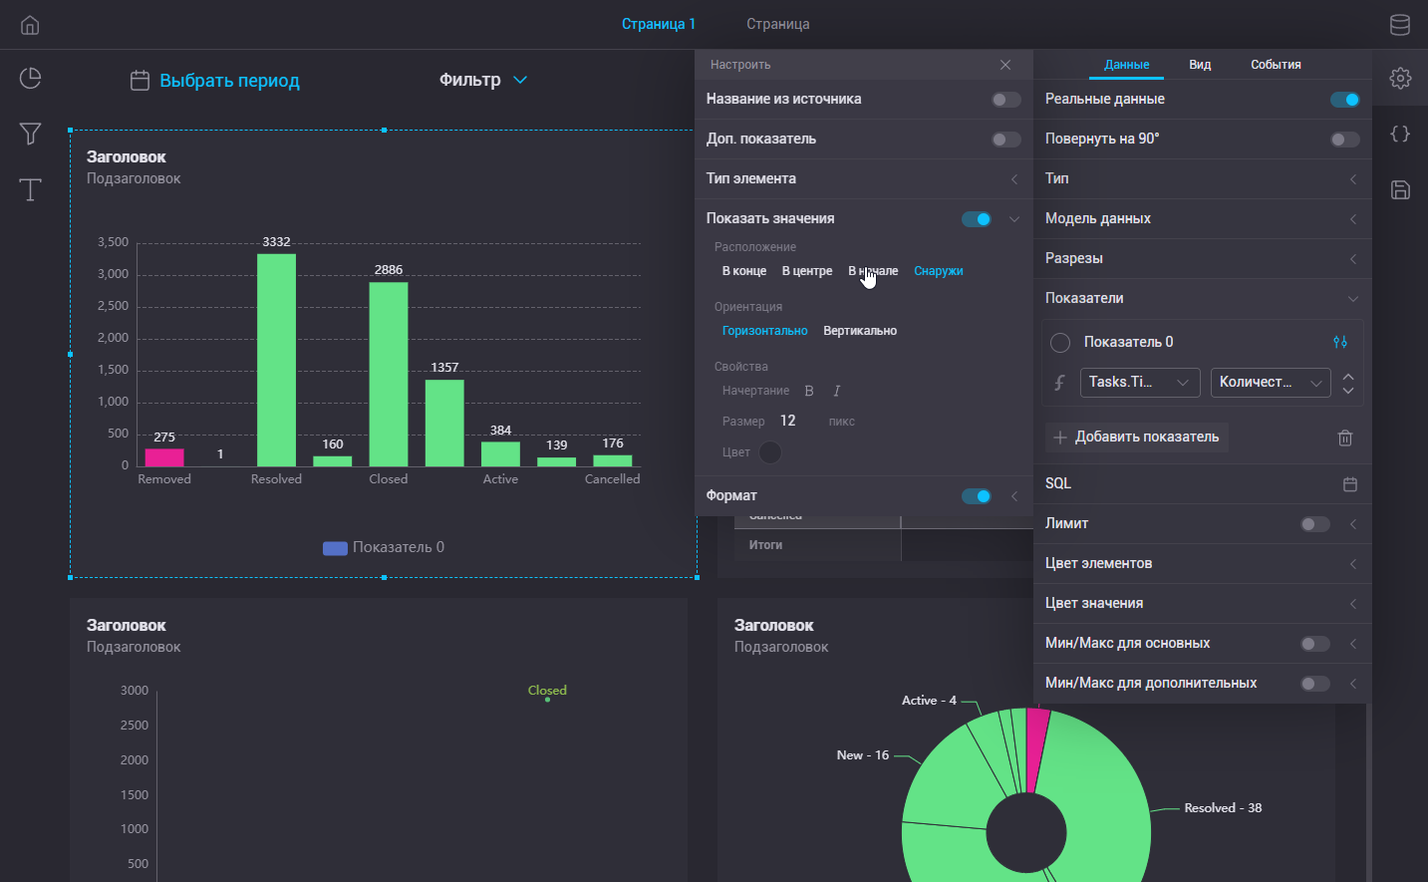
Task: Click the home icon in top-left corner
Action: [x=30, y=25]
